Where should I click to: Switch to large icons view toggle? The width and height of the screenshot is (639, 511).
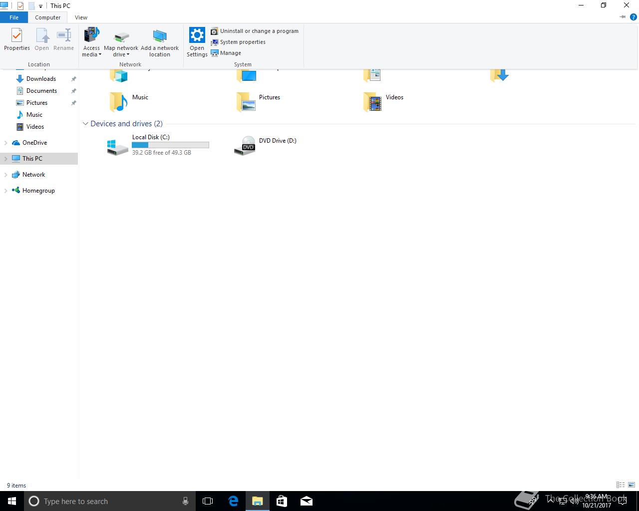coord(632,485)
